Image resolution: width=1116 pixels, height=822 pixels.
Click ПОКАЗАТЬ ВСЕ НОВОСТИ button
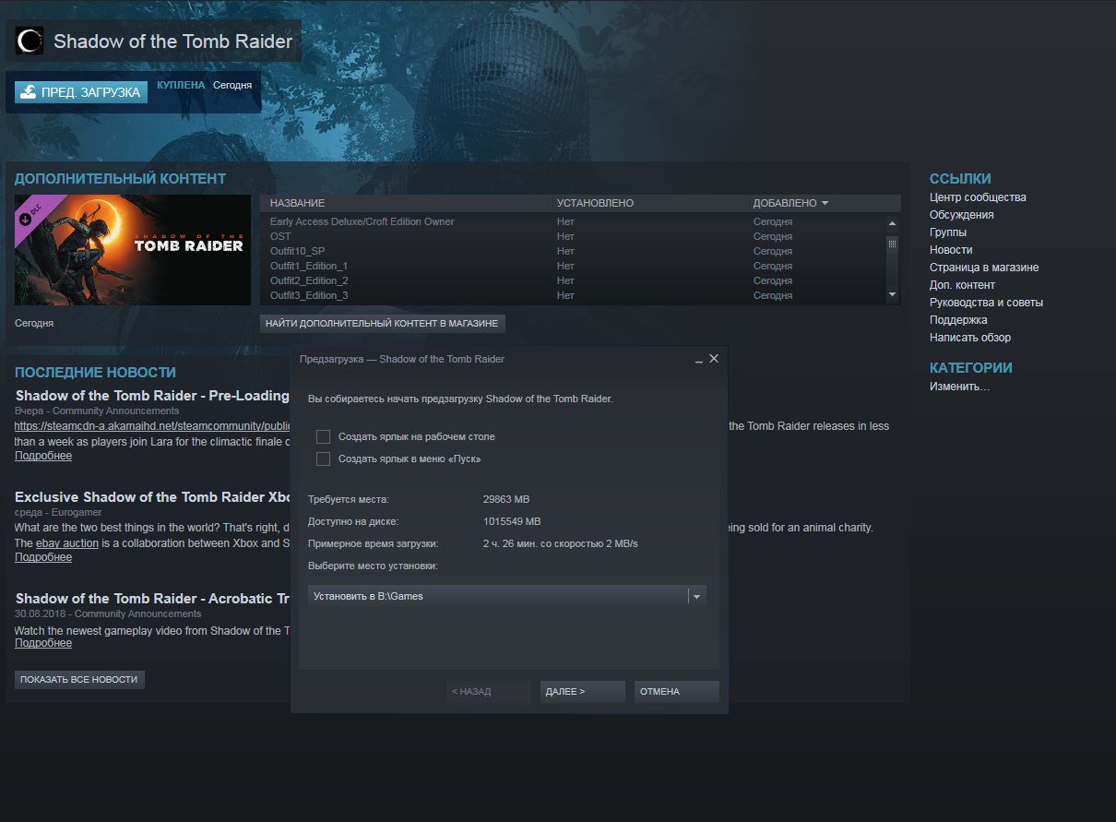tap(79, 680)
